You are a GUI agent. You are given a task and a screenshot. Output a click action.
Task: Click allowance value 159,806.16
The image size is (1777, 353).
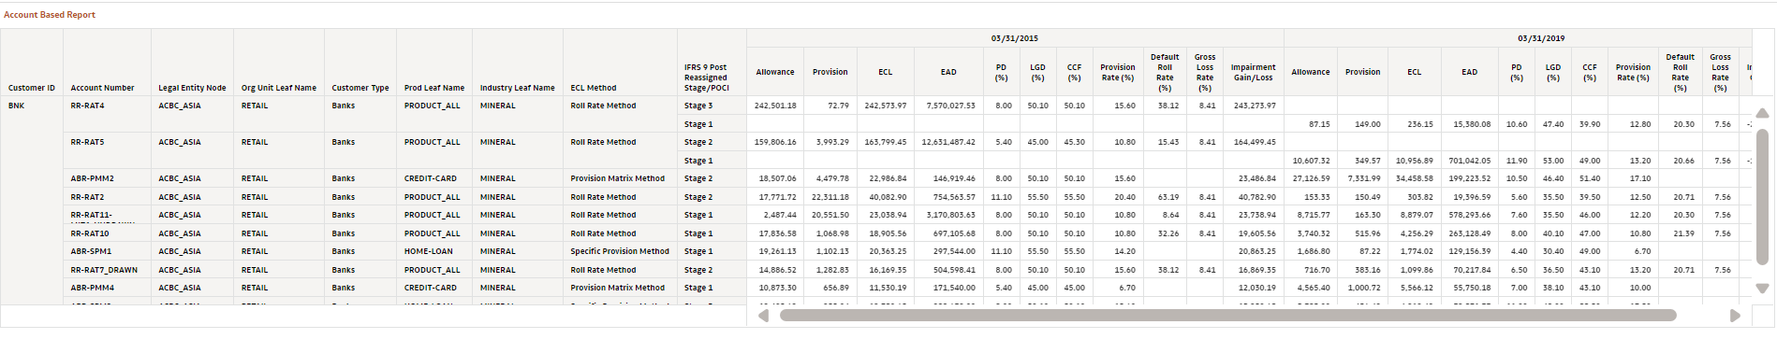pyautogui.click(x=775, y=142)
